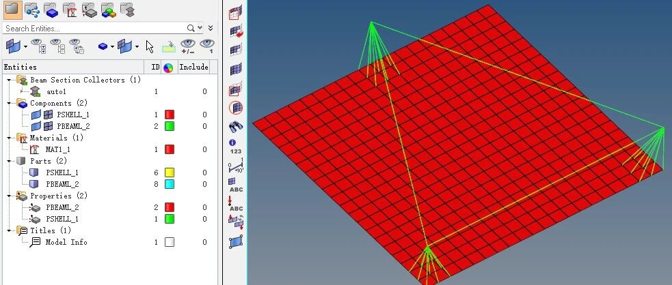Screen dimensions: 672x285
Task: Click the Entities column header
Action: tap(21, 67)
